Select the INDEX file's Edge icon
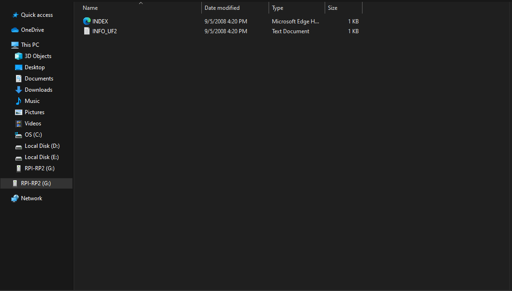 86,21
